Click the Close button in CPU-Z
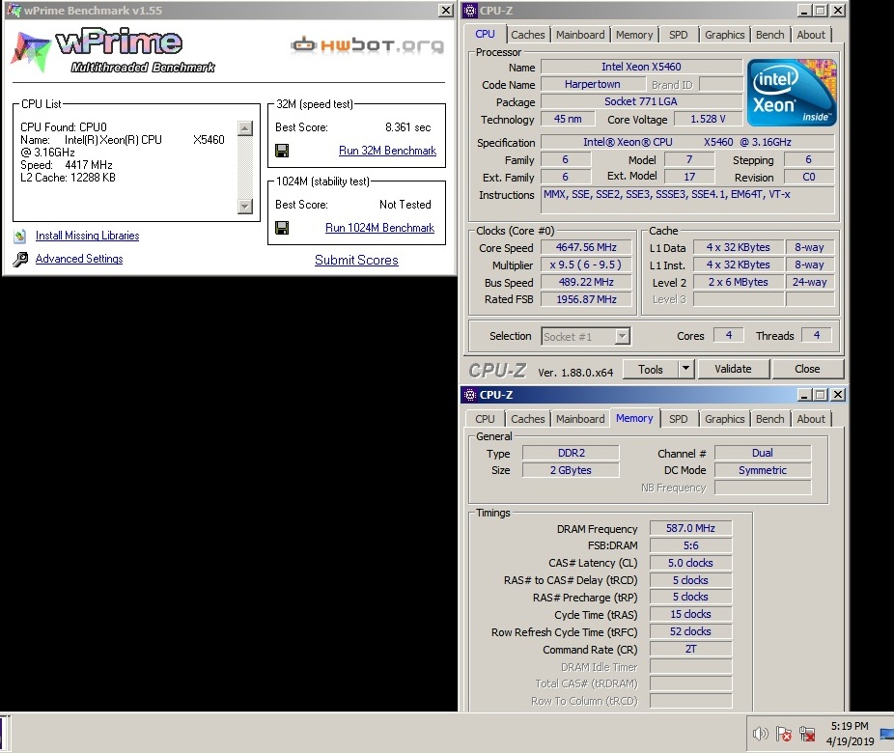The height and width of the screenshot is (753, 894). pos(807,369)
